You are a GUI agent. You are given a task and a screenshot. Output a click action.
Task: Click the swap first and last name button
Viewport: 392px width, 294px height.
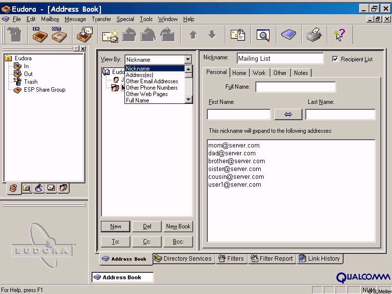click(x=288, y=115)
